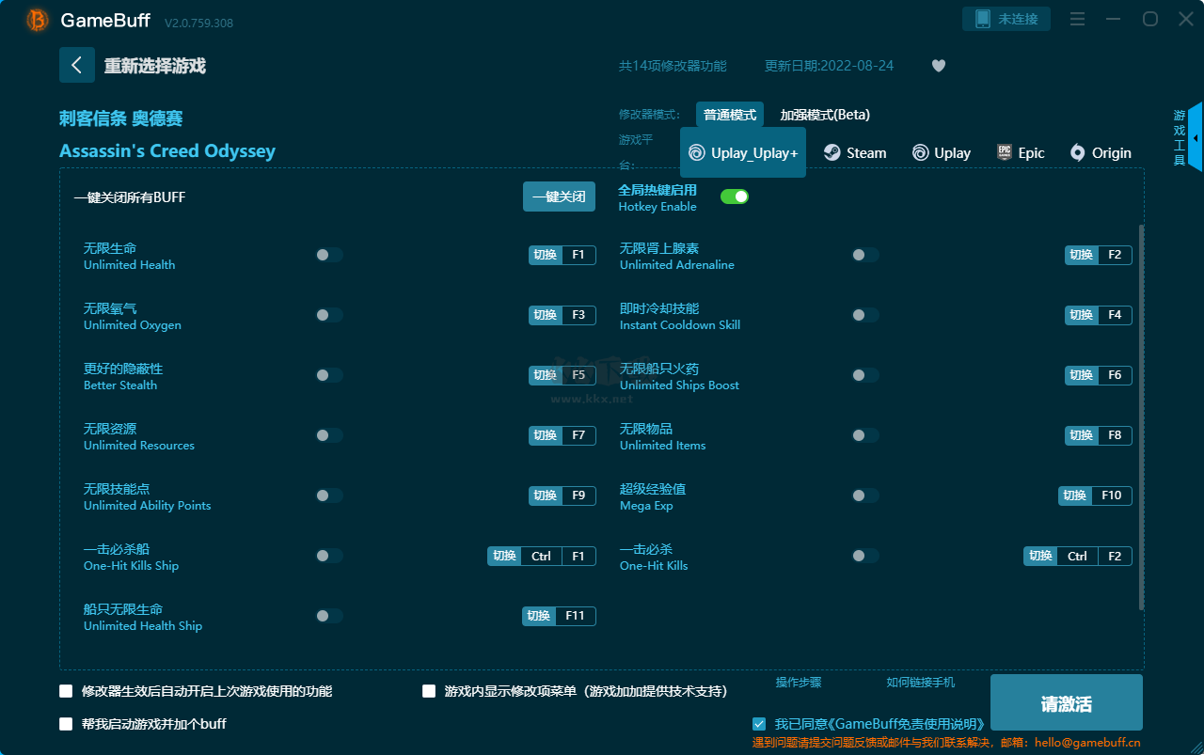The height and width of the screenshot is (755, 1204).
Task: Enable Unlimited Ships Boost toggle
Action: 865,375
